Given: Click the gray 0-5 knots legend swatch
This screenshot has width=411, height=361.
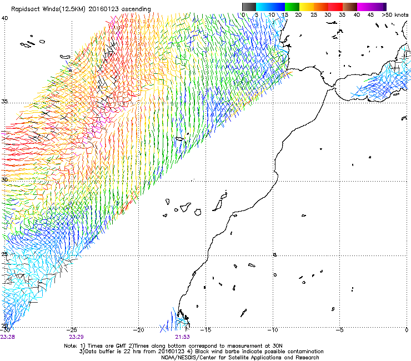Looking at the screenshot, I should pos(249,7).
